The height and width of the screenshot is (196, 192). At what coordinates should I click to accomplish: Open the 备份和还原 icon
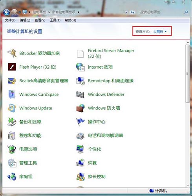pyautogui.click(x=12, y=122)
